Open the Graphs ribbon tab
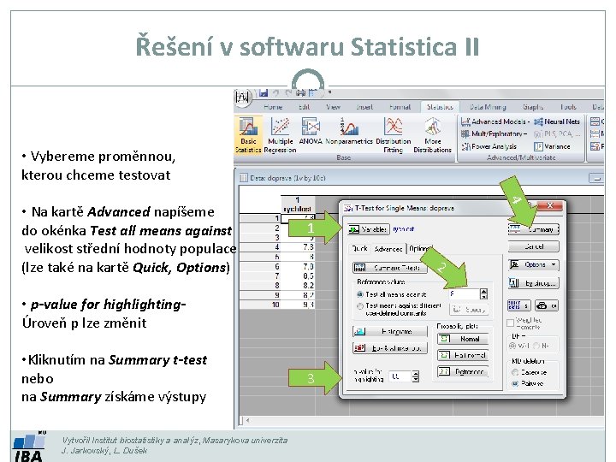The width and height of the screenshot is (616, 462). [533, 107]
